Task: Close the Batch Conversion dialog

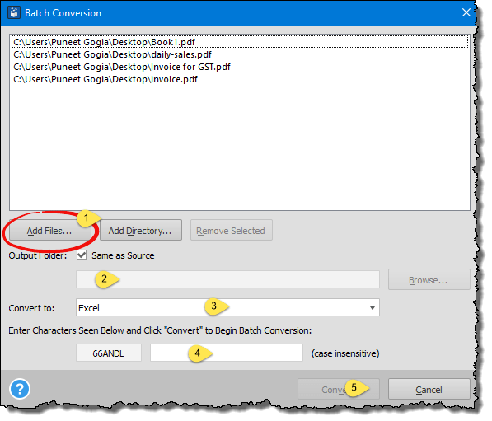Action: [x=466, y=12]
